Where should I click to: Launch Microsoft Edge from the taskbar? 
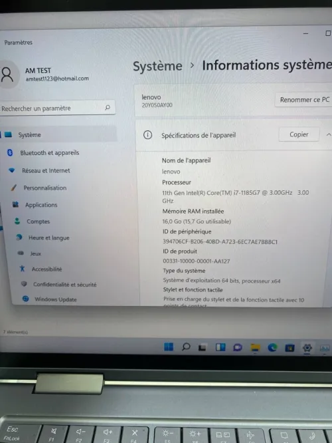272,347
